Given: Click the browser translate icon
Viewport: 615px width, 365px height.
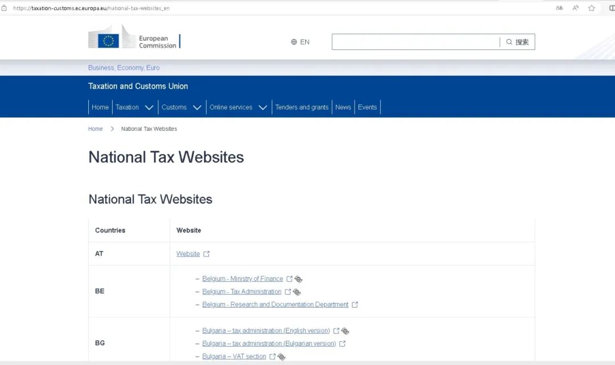Looking at the screenshot, I should click(x=559, y=8).
